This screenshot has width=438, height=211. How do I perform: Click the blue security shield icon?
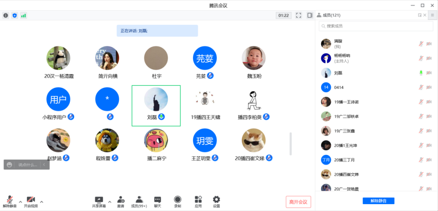point(15,15)
